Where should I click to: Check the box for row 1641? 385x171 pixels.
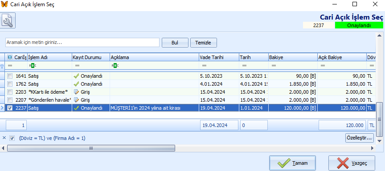point(10,76)
